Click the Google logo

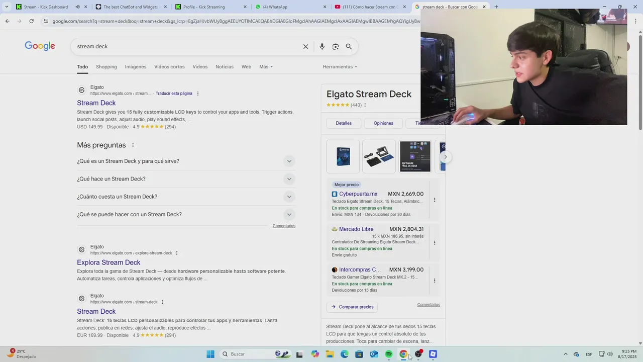[40, 46]
